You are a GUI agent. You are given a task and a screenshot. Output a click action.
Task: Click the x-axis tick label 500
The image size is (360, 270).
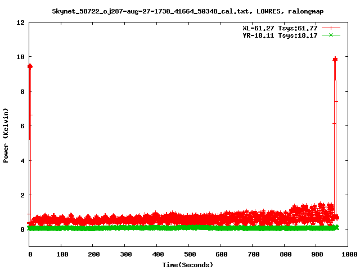pos(190,254)
